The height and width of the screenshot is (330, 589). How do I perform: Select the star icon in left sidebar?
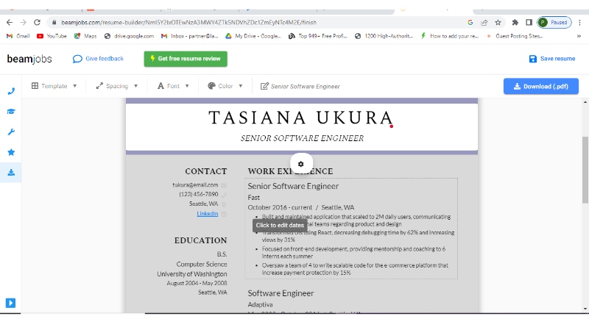point(11,152)
